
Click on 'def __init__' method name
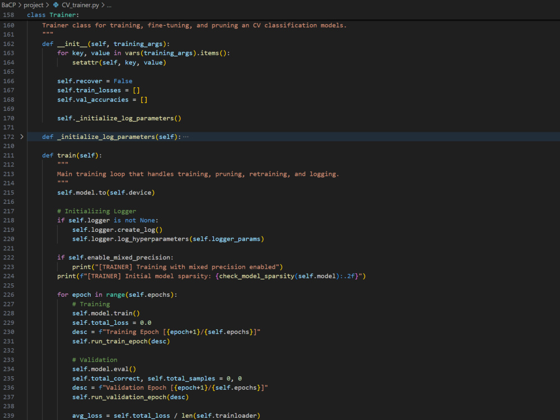pyautogui.click(x=72, y=44)
